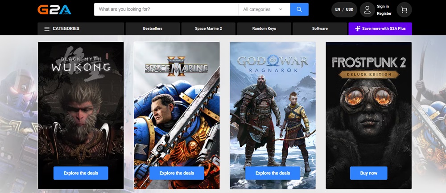Open the CATEGORIES menu
Viewport: 446px width, 193px height.
click(81, 28)
